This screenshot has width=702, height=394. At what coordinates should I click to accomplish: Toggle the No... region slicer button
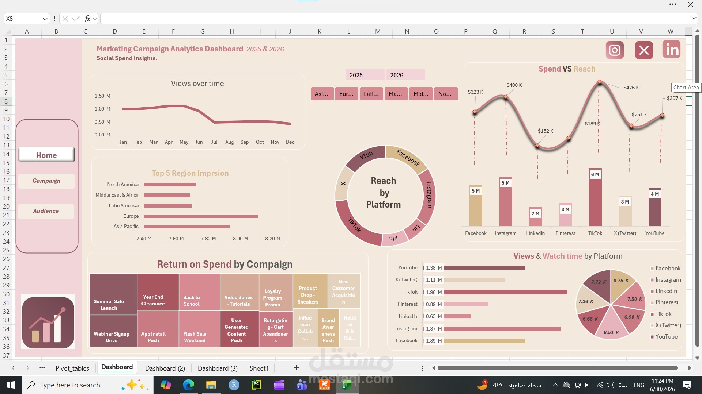(x=446, y=94)
